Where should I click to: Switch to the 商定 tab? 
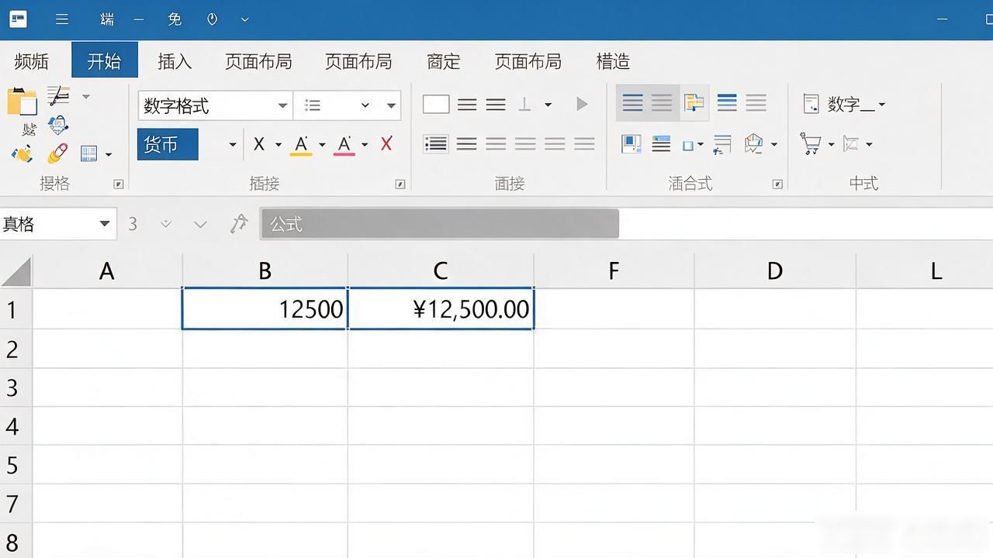click(x=444, y=61)
